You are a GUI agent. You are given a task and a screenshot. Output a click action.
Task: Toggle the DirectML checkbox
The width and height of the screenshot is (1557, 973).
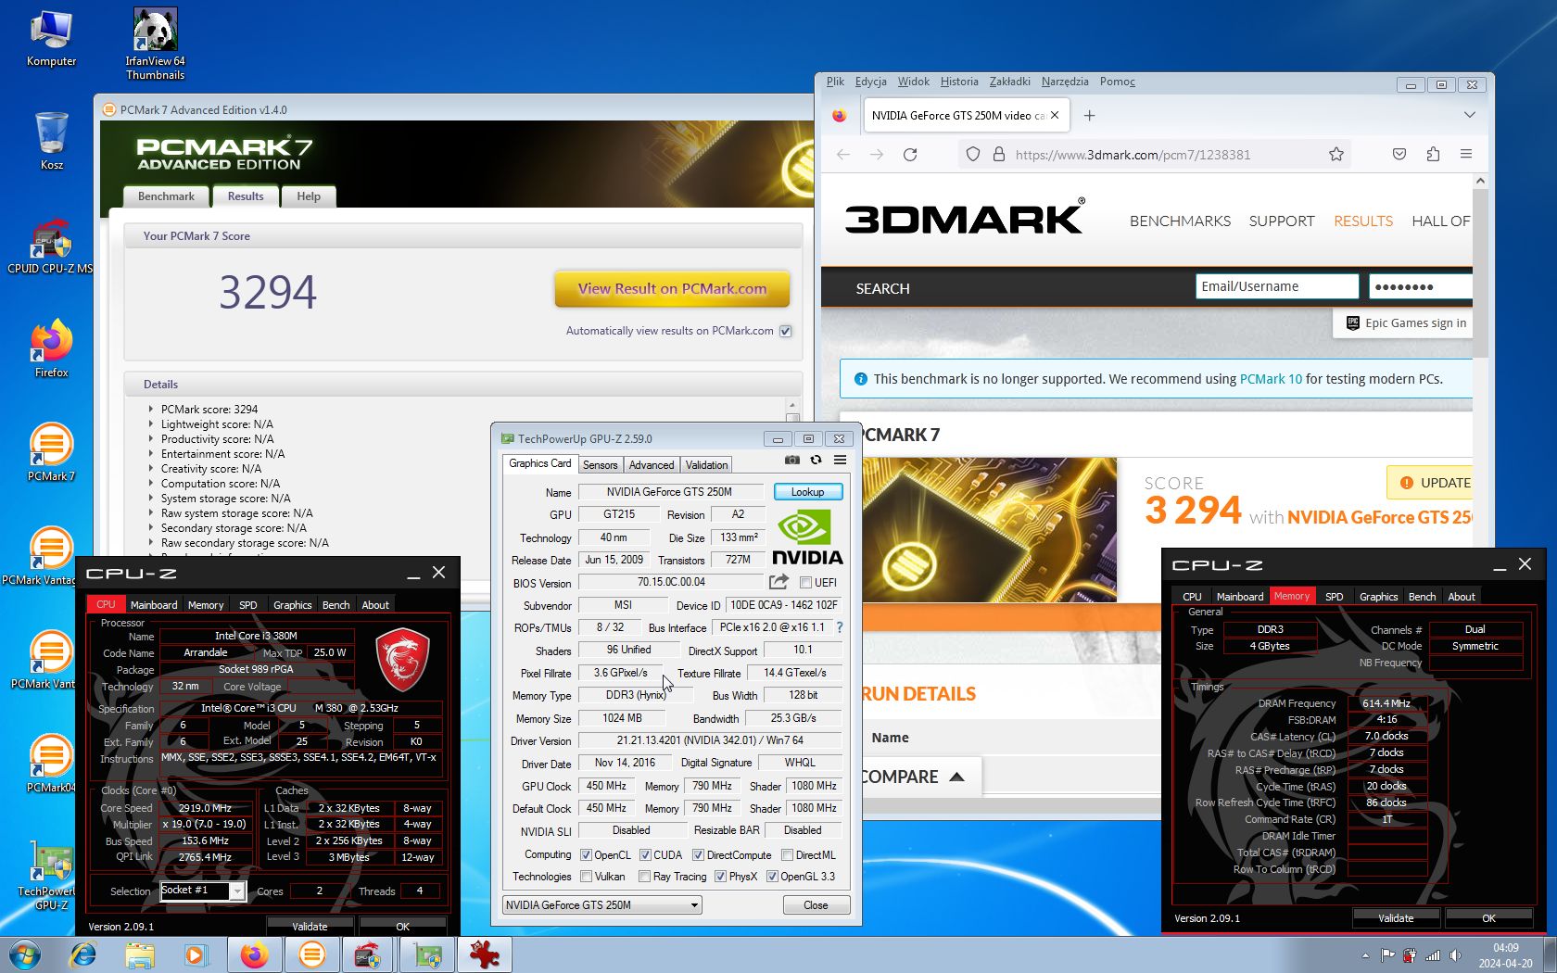[x=787, y=855]
